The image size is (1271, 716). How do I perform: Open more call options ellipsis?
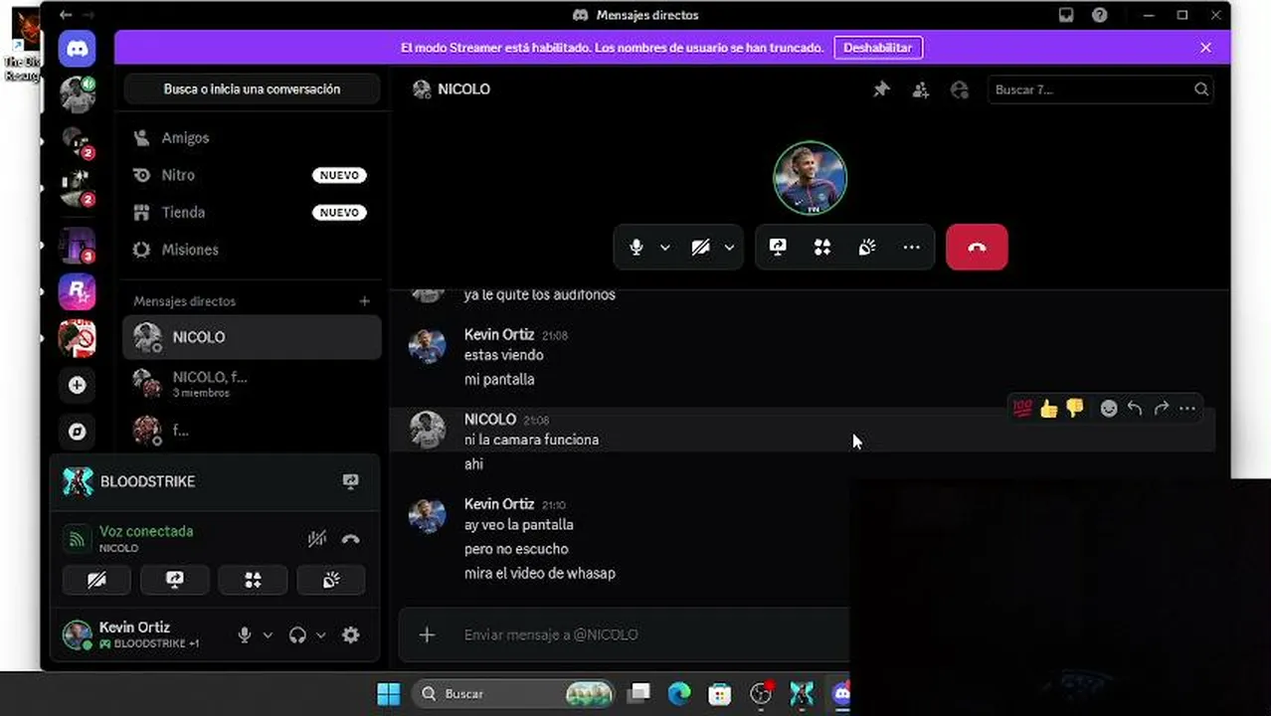point(911,248)
